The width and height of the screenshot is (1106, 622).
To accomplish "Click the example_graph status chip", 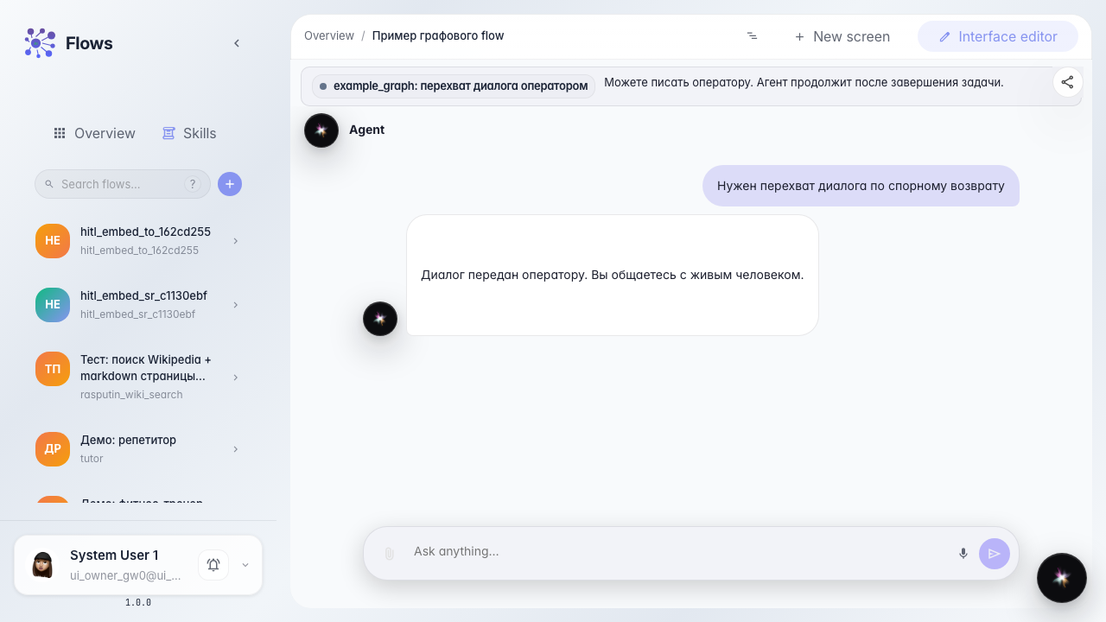I will tap(454, 86).
